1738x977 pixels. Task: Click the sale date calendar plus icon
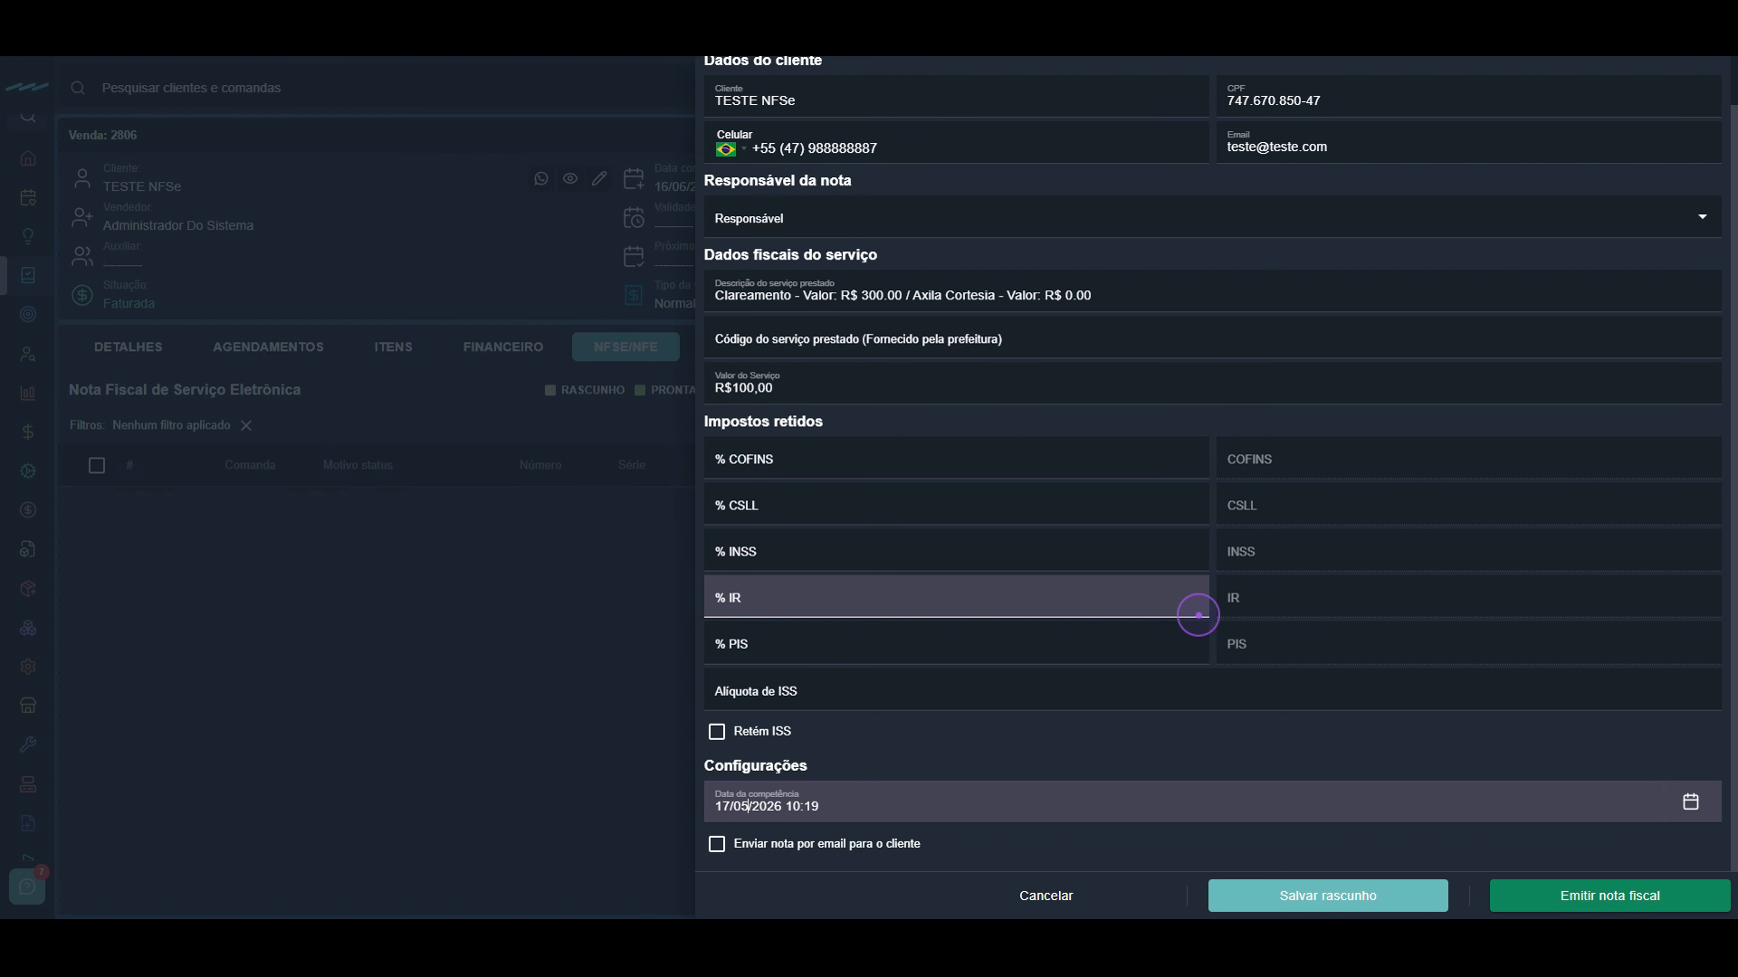[x=634, y=178]
